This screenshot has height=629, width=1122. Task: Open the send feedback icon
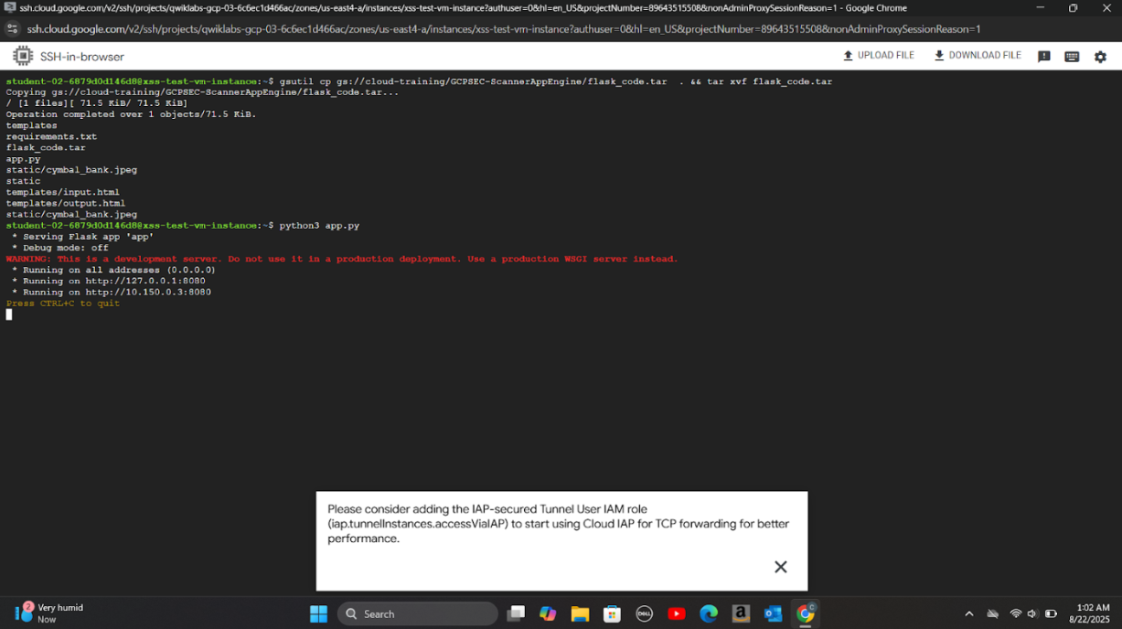pos(1043,57)
